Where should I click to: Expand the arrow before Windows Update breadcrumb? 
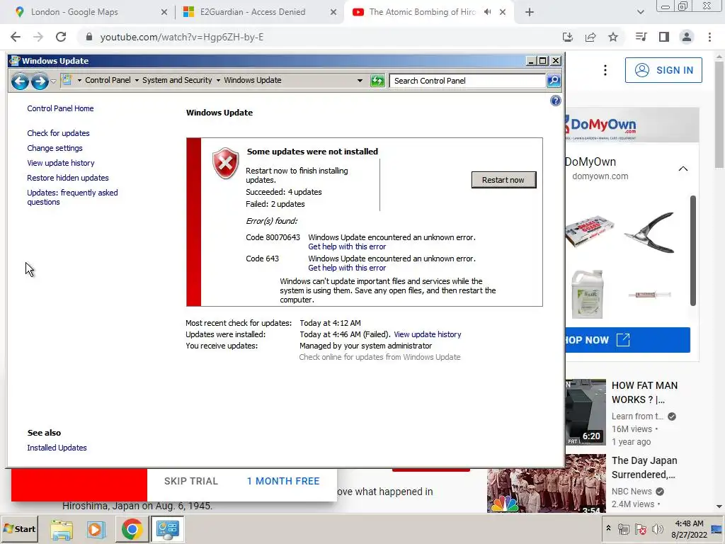coord(218,81)
